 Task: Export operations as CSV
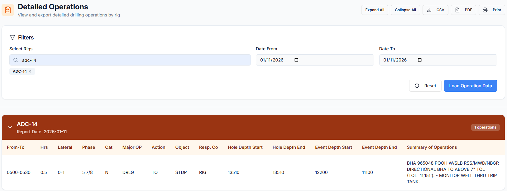point(435,10)
